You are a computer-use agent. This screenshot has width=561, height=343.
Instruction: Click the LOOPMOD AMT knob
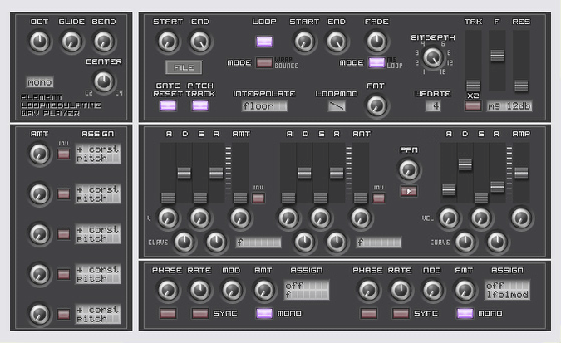376,105
